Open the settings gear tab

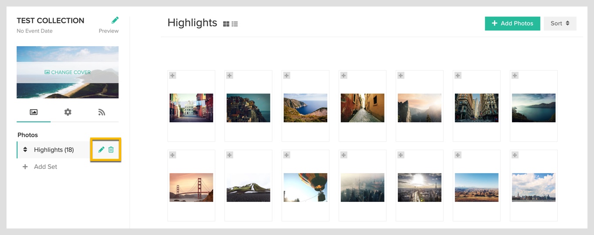click(x=68, y=112)
